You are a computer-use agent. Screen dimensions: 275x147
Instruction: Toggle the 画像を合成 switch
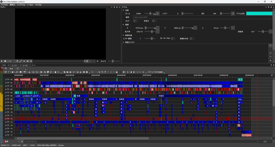pyautogui.click(x=192, y=39)
